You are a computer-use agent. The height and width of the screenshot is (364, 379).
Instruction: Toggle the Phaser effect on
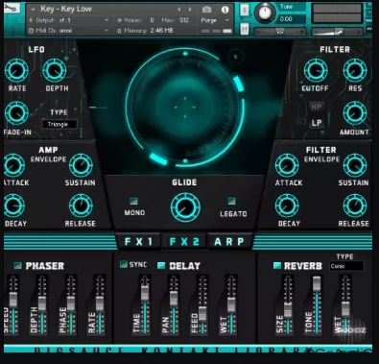coord(18,265)
